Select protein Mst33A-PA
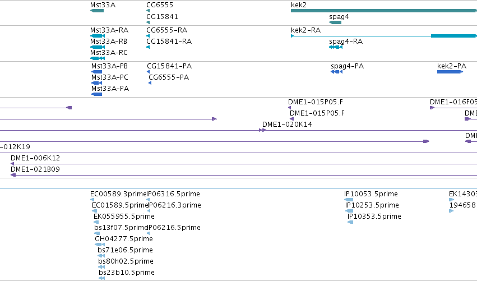The height and width of the screenshot is (281, 477). click(97, 94)
